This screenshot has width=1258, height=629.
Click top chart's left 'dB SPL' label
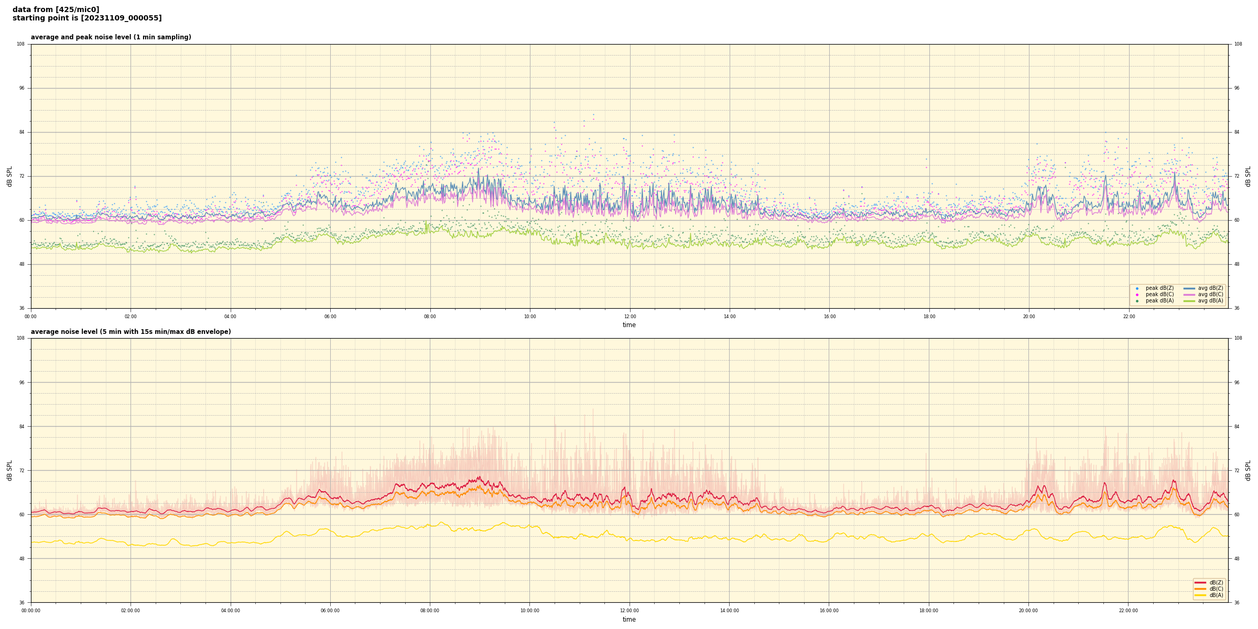point(9,176)
